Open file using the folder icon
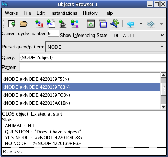168x157 pixels. [x=23, y=24]
